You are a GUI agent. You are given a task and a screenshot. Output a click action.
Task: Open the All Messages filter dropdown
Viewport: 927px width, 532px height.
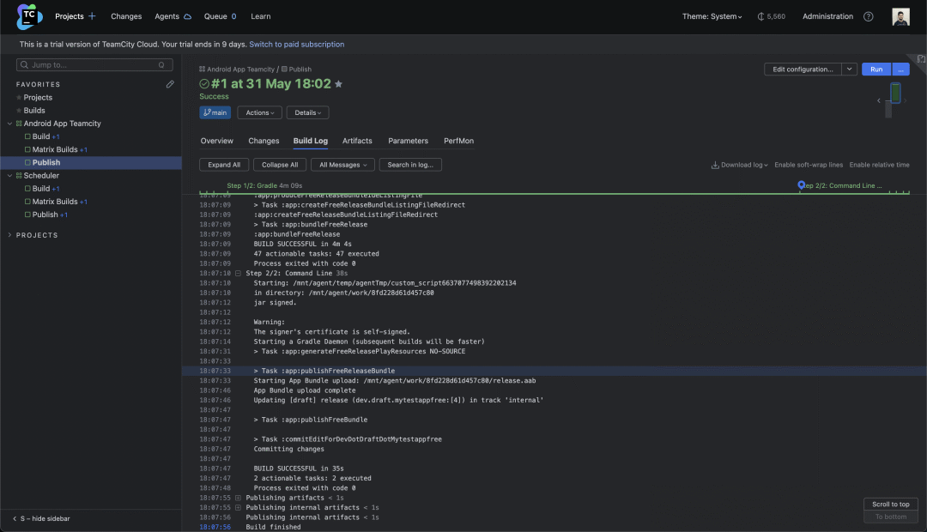click(342, 165)
